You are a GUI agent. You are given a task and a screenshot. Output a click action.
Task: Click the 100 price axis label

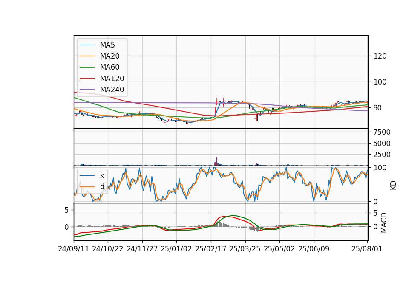pos(380,82)
